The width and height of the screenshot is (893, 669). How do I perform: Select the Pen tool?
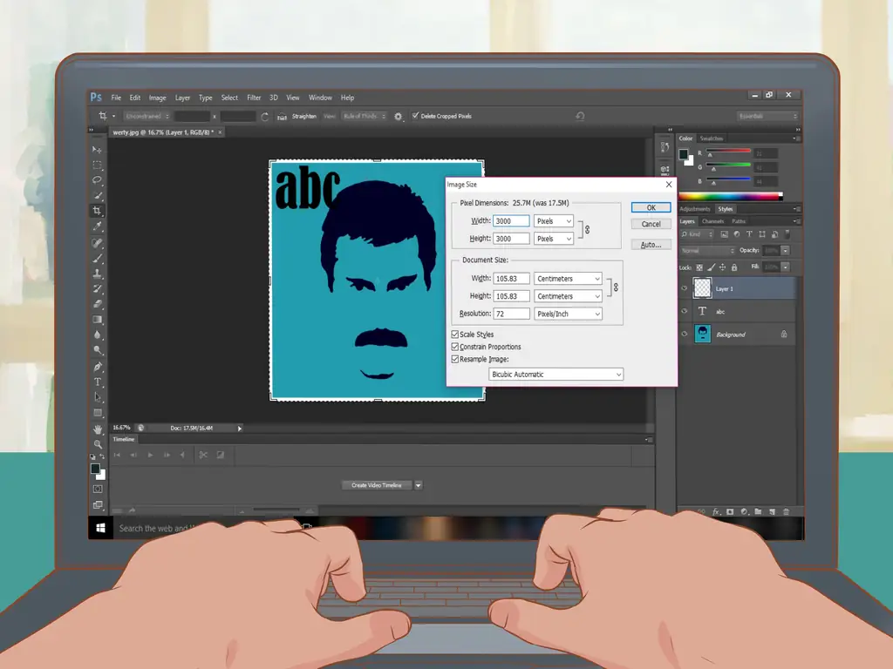coord(98,366)
